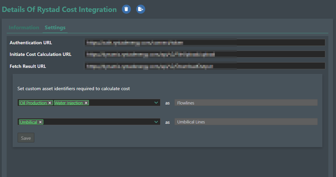Click the Umbilical tag label
Screen dimensions: 336x177
(28, 122)
